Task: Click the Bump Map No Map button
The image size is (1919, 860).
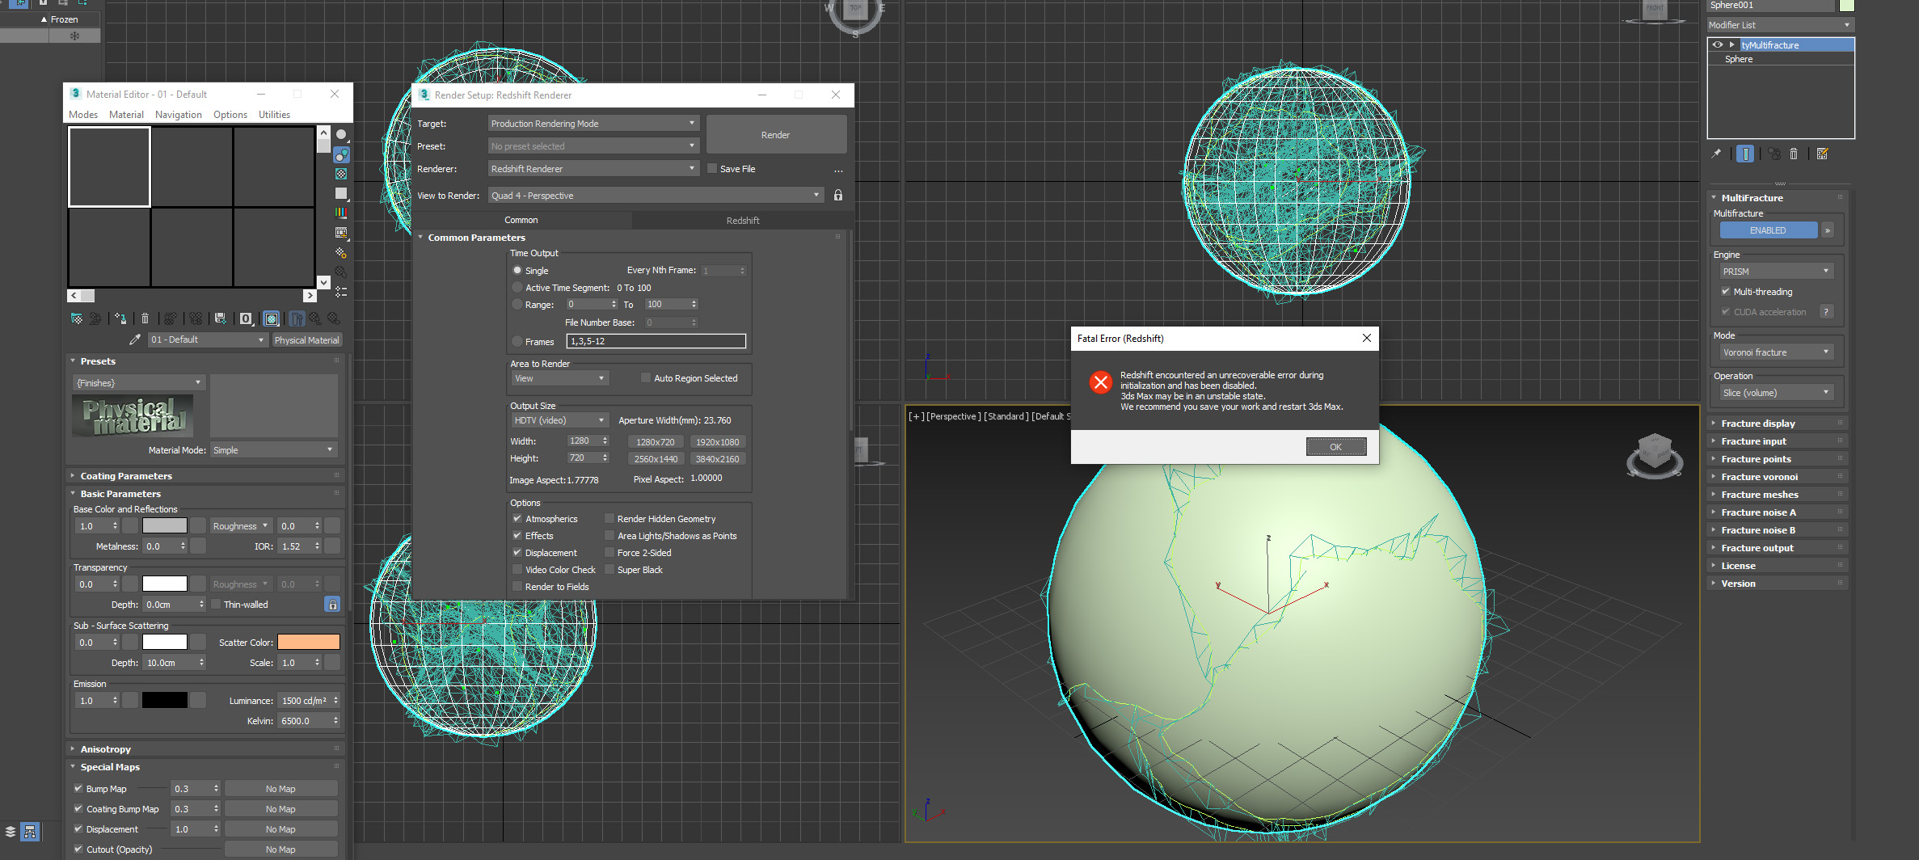Action: coord(280,788)
